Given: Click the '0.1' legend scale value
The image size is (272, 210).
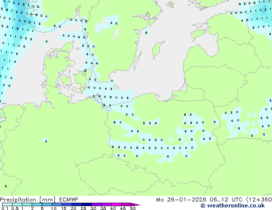Looking at the screenshot, I should tap(5, 208).
